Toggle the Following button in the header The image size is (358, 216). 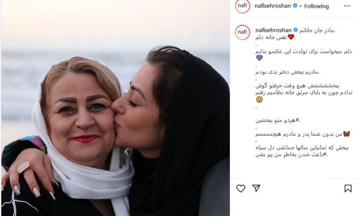click(316, 6)
